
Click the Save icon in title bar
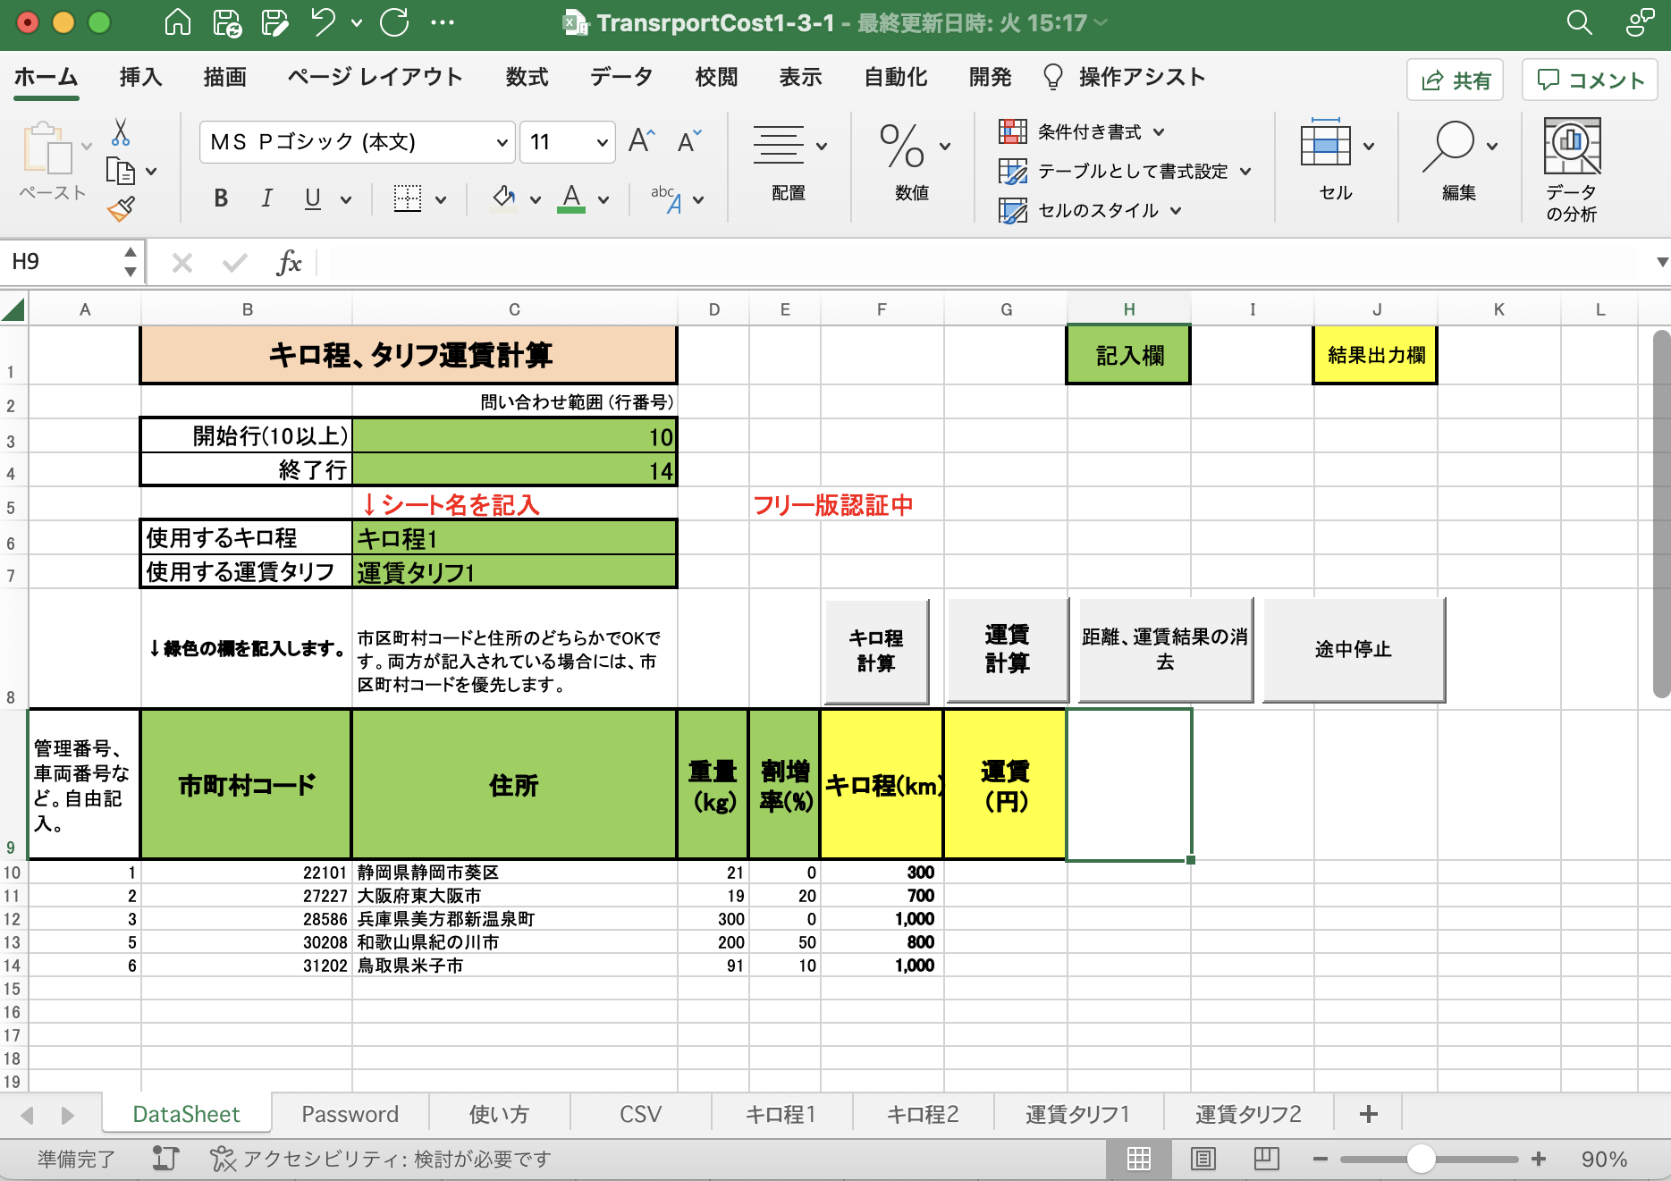click(227, 22)
